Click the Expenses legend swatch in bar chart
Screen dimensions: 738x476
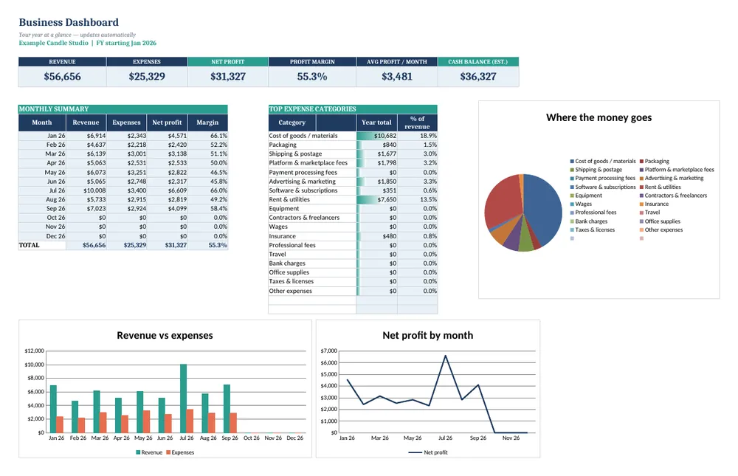point(168,452)
